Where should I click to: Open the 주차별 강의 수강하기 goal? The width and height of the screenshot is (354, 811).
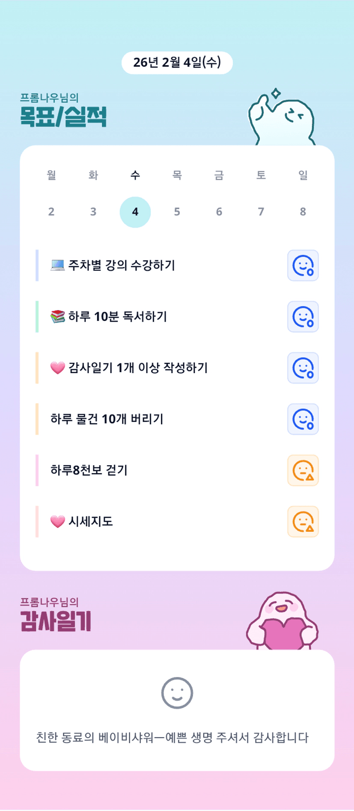[x=122, y=265]
